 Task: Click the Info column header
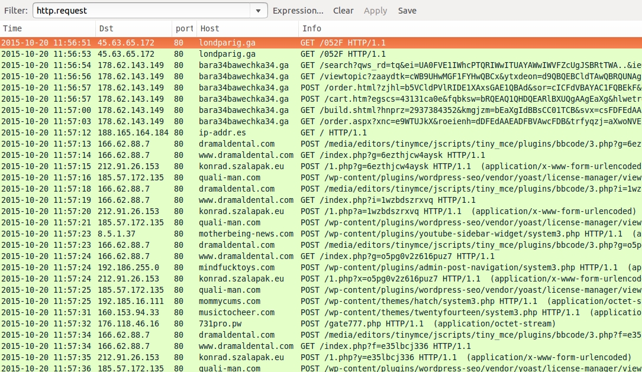pyautogui.click(x=467, y=28)
